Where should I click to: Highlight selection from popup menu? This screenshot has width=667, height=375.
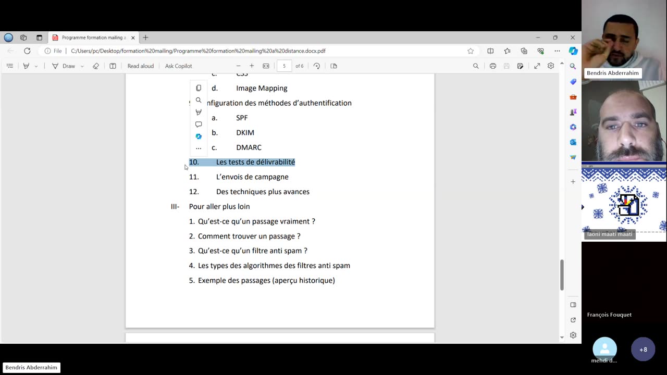pos(199,112)
